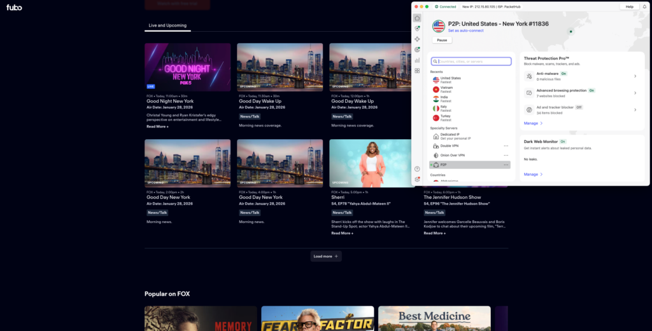Screen dimensions: 652x331
Task: Click the New IP and ISP PacketHub text
Action: click(x=491, y=6)
